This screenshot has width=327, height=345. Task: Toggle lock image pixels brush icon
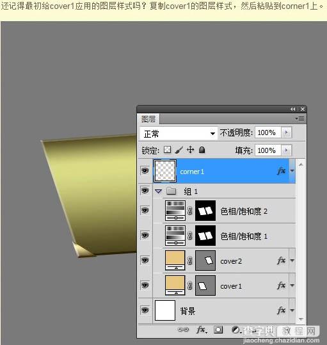[179, 150]
